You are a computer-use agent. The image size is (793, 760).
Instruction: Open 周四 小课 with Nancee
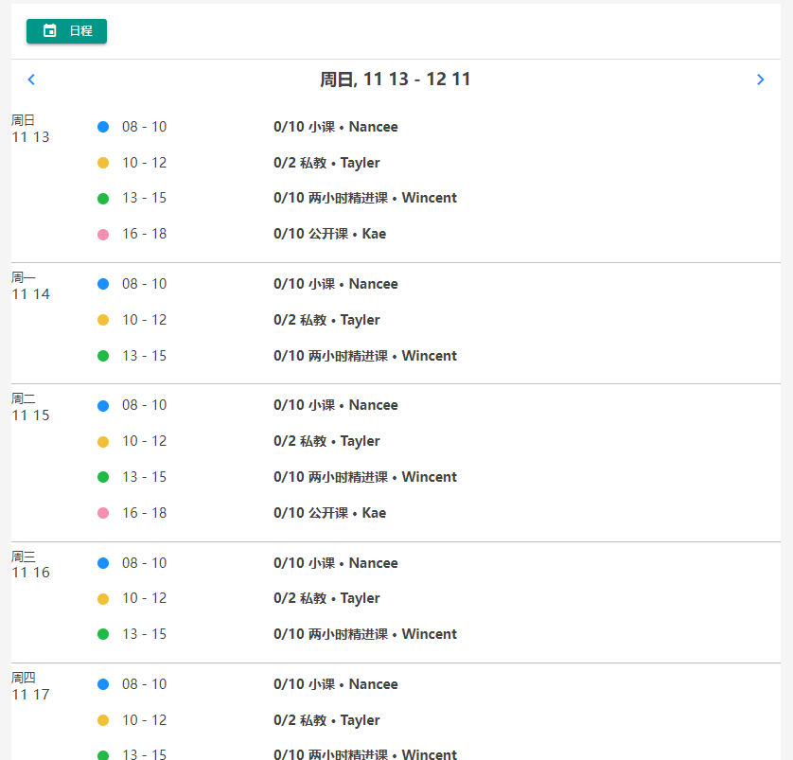coord(335,684)
